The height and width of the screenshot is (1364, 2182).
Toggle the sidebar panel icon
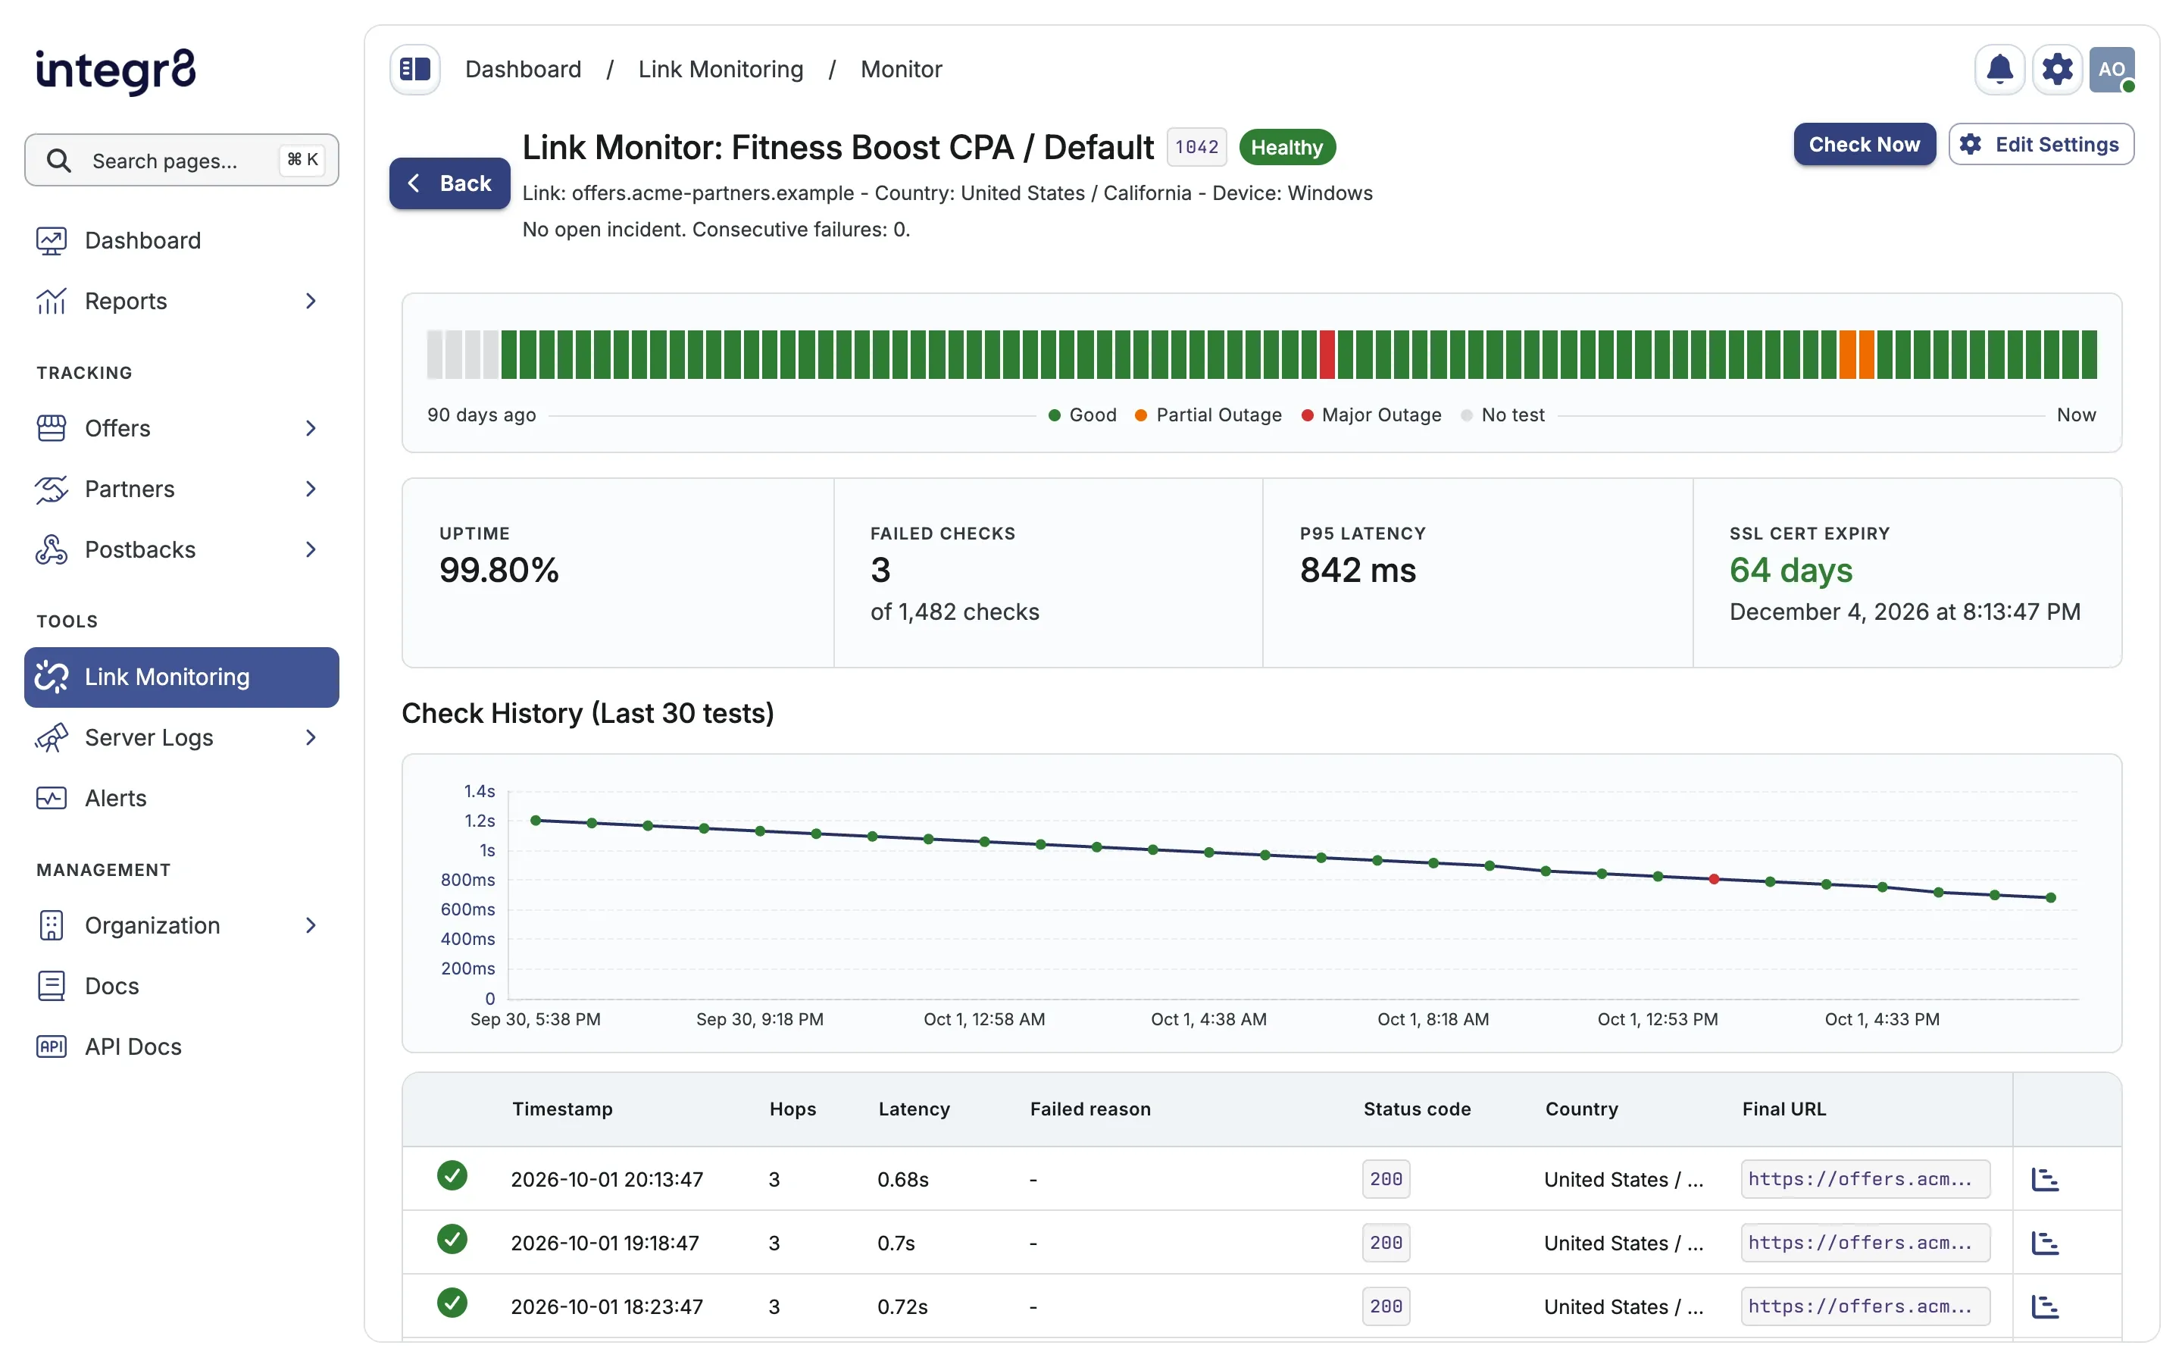pyautogui.click(x=414, y=70)
